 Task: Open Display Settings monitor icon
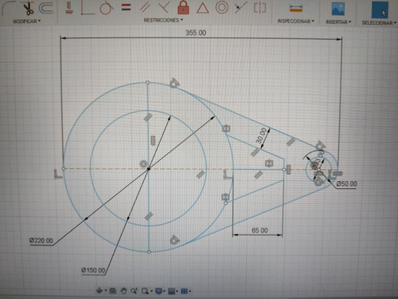coord(158,291)
